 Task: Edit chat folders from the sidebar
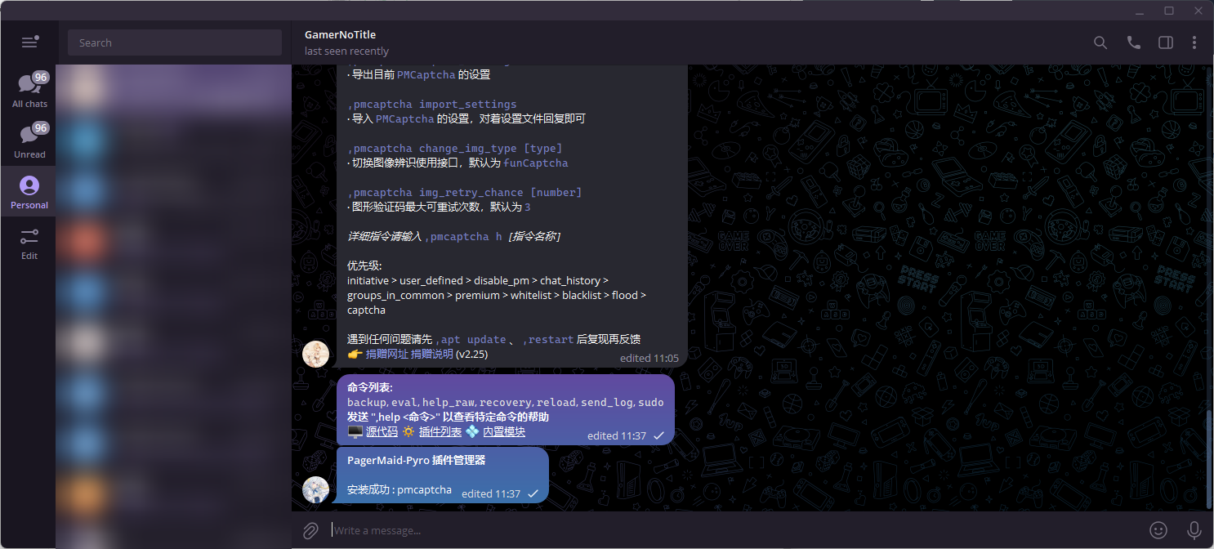click(29, 242)
